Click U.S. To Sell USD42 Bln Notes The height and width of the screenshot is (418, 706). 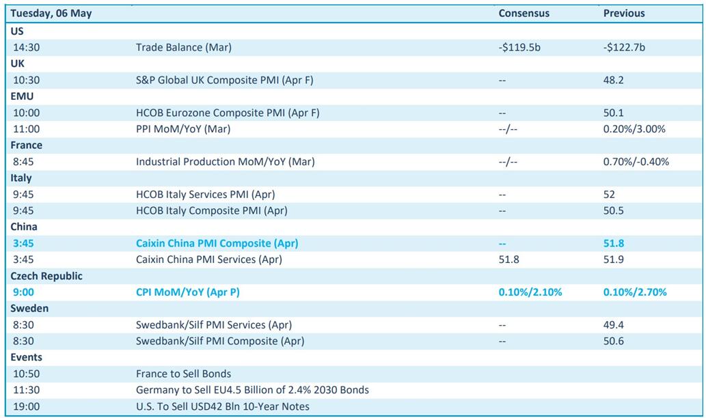pyautogui.click(x=222, y=406)
